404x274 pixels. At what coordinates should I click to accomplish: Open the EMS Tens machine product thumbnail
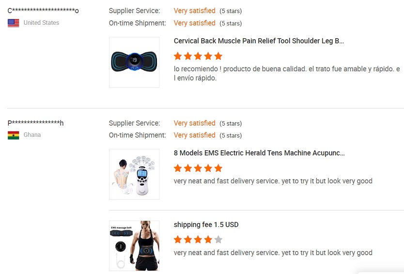pos(134,174)
